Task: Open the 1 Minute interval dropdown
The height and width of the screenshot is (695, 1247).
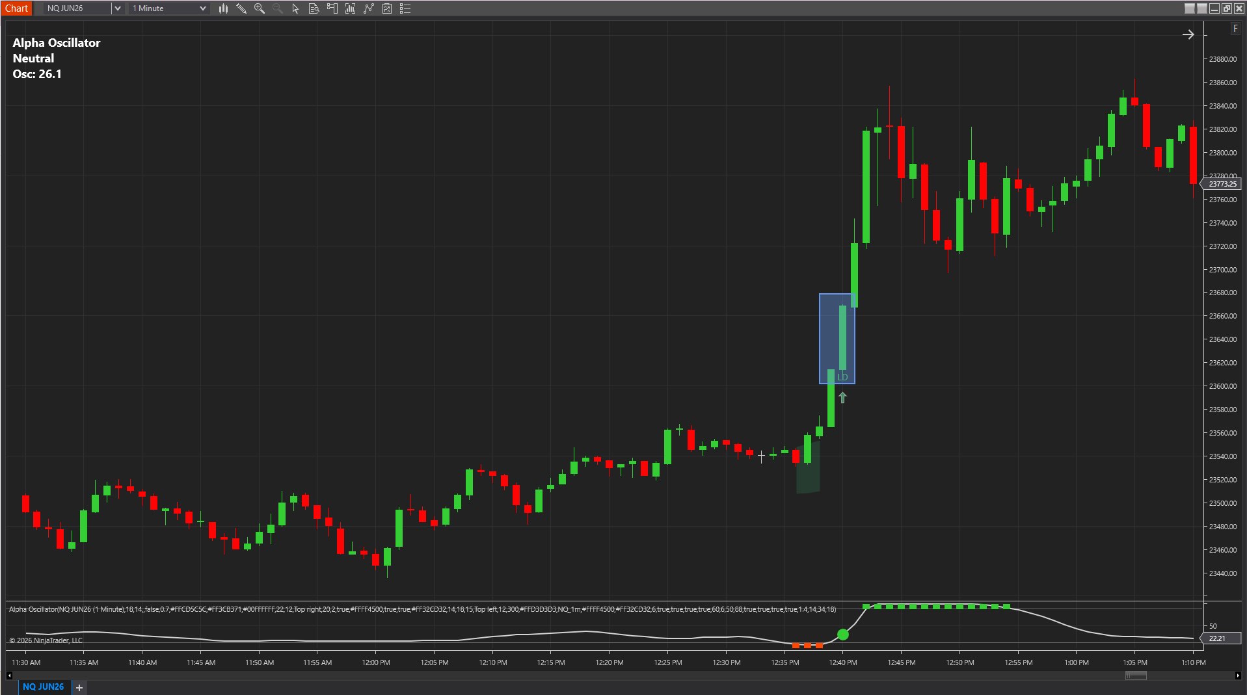Action: tap(169, 8)
